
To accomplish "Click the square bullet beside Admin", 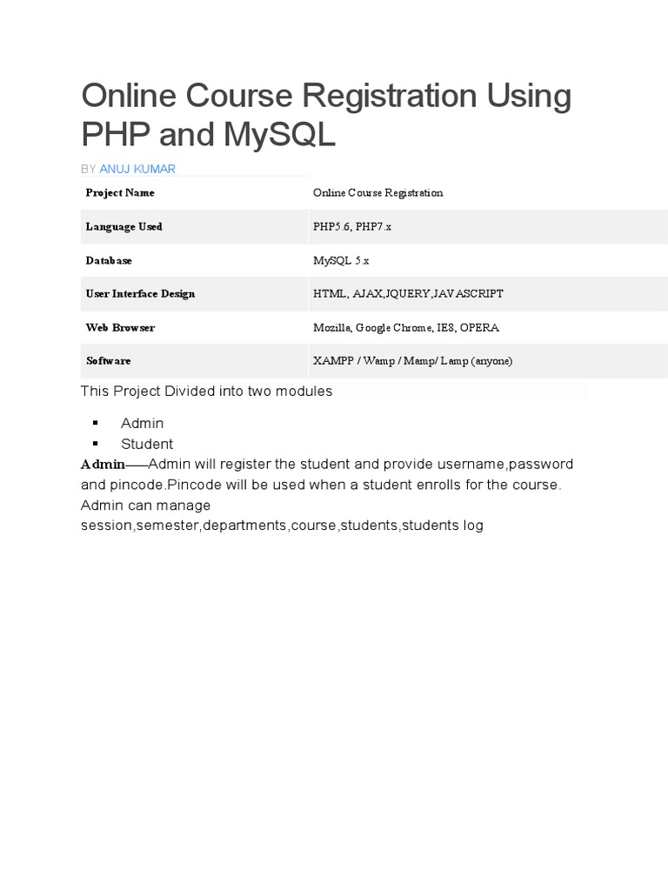I will pyautogui.click(x=95, y=423).
